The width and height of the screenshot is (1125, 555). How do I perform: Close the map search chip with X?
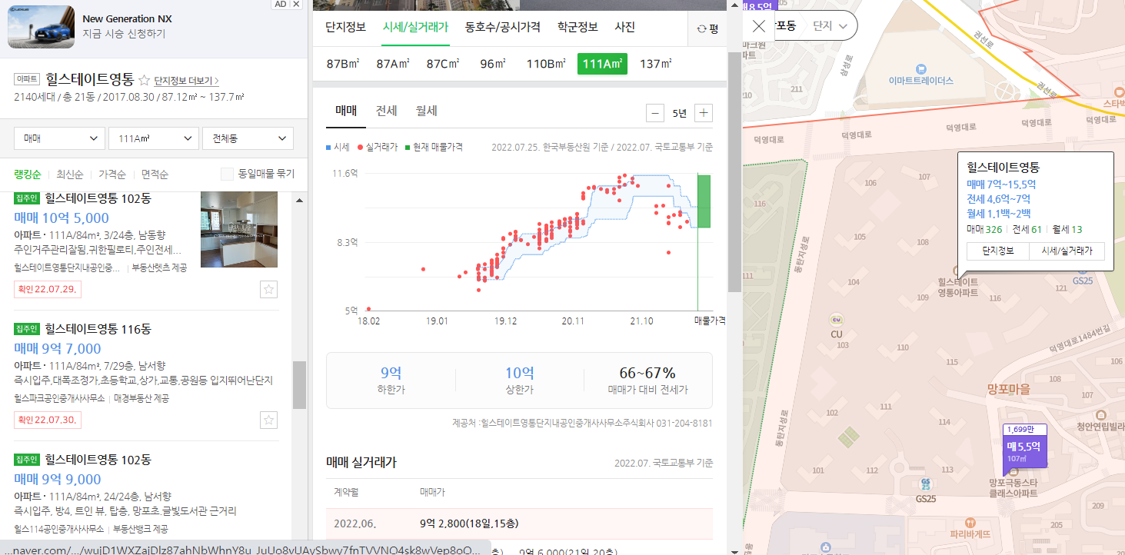(x=758, y=26)
